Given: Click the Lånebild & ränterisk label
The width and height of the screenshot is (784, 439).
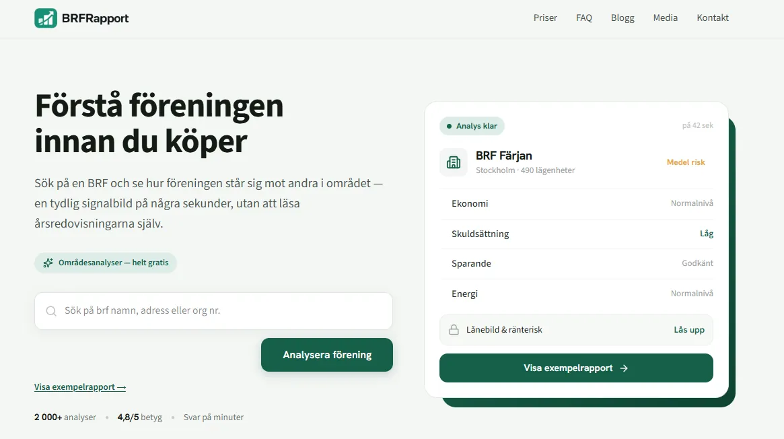Looking at the screenshot, I should tap(504, 330).
